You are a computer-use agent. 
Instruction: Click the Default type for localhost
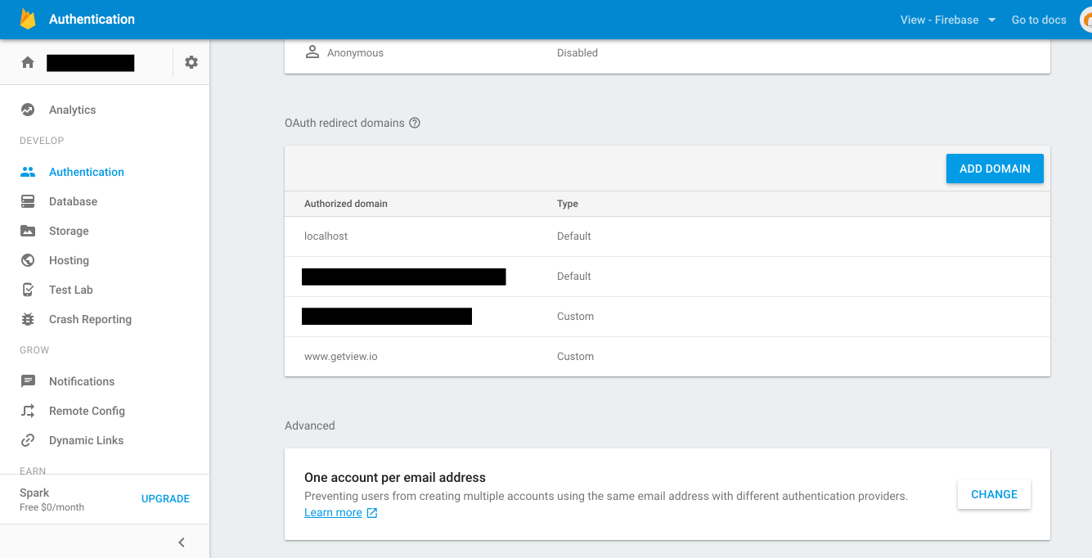(x=573, y=236)
